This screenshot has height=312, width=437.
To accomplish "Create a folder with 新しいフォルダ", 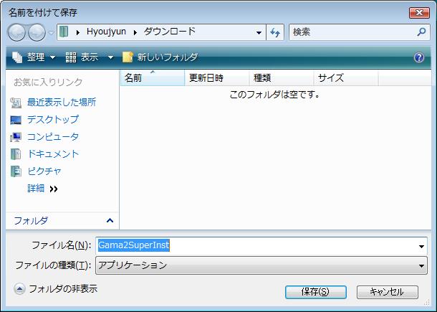I will coord(160,57).
